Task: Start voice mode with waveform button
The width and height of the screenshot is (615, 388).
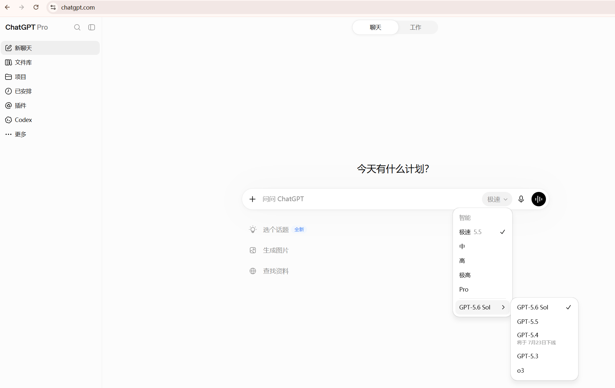Action: pos(539,199)
